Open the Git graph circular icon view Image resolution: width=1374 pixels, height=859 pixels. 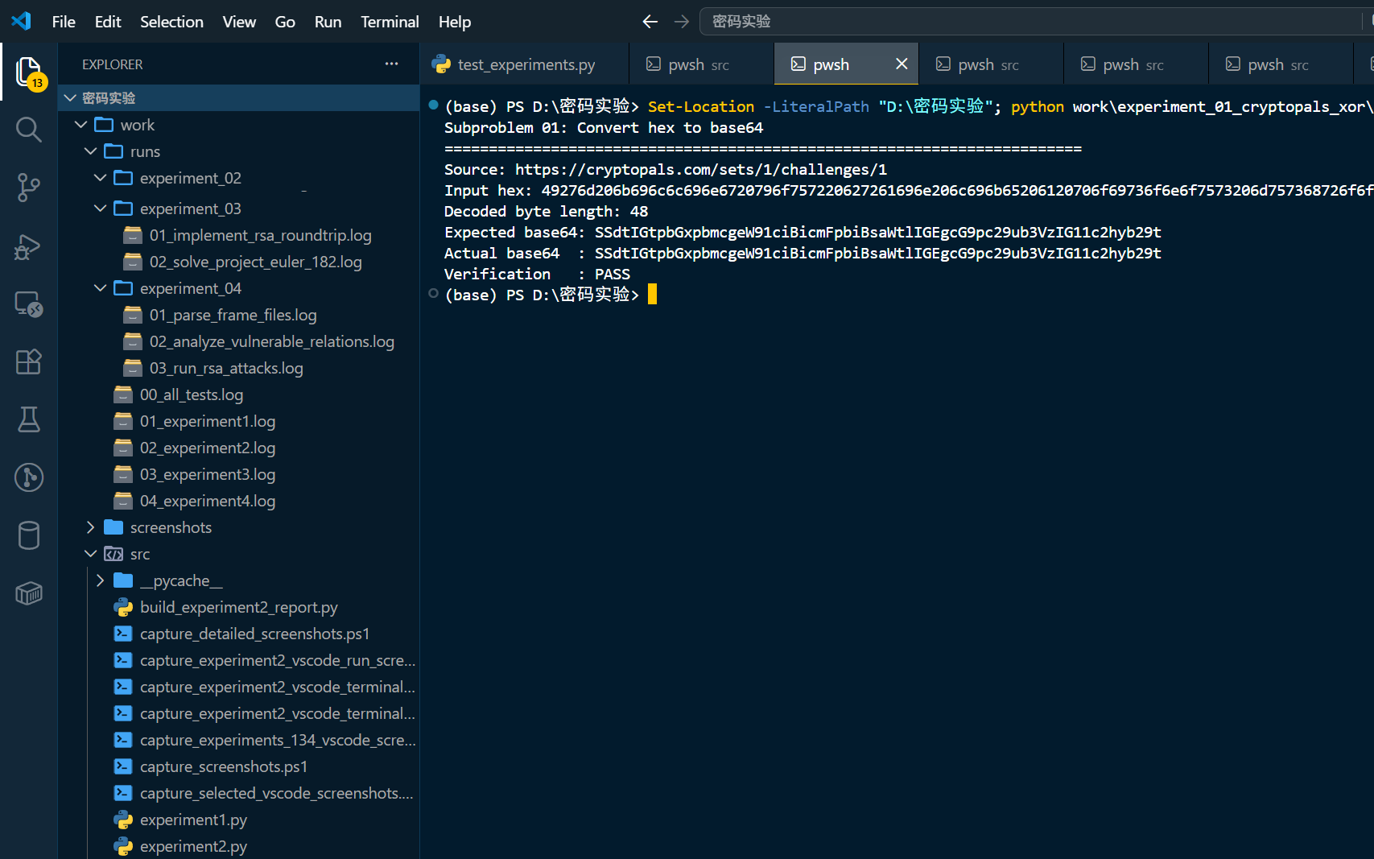coord(29,477)
